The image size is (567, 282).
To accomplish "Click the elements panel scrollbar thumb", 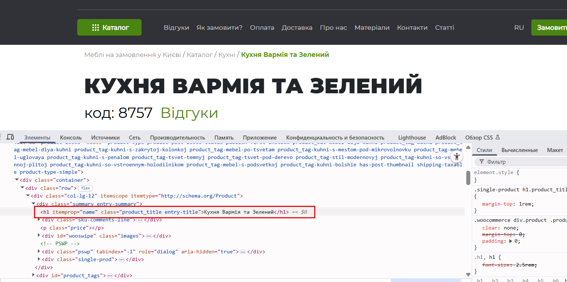I will click(468, 178).
